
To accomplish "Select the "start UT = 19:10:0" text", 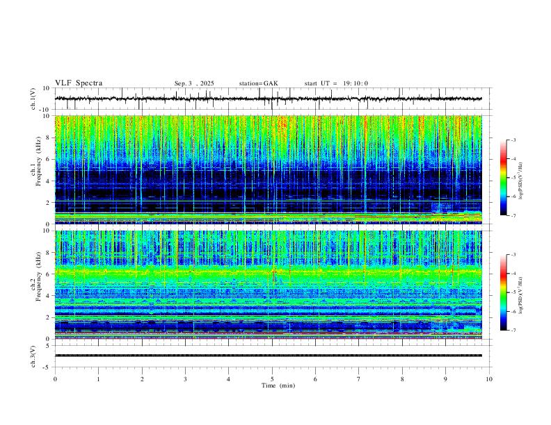I will [x=336, y=83].
